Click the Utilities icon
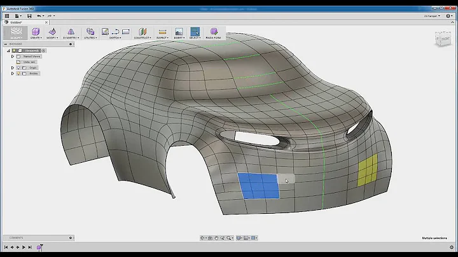The height and width of the screenshot is (257, 458). tap(90, 31)
